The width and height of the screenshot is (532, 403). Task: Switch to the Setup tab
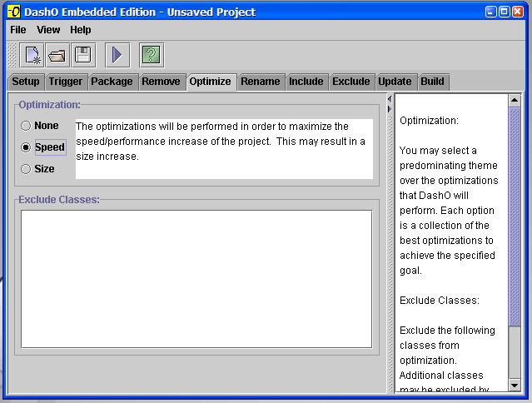(26, 82)
